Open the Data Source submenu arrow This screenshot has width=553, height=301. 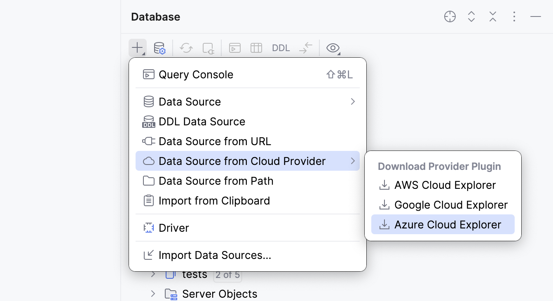pos(352,101)
